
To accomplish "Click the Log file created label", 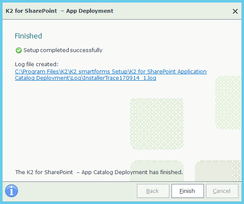I will coord(37,64).
